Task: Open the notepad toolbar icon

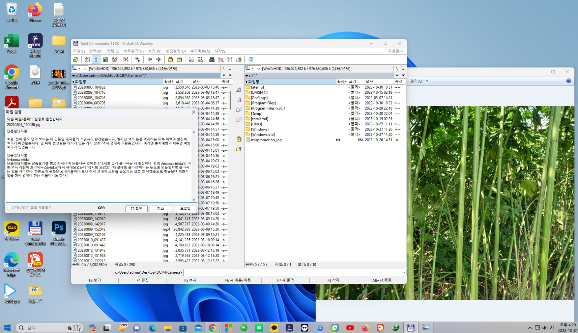Action: pos(251,60)
